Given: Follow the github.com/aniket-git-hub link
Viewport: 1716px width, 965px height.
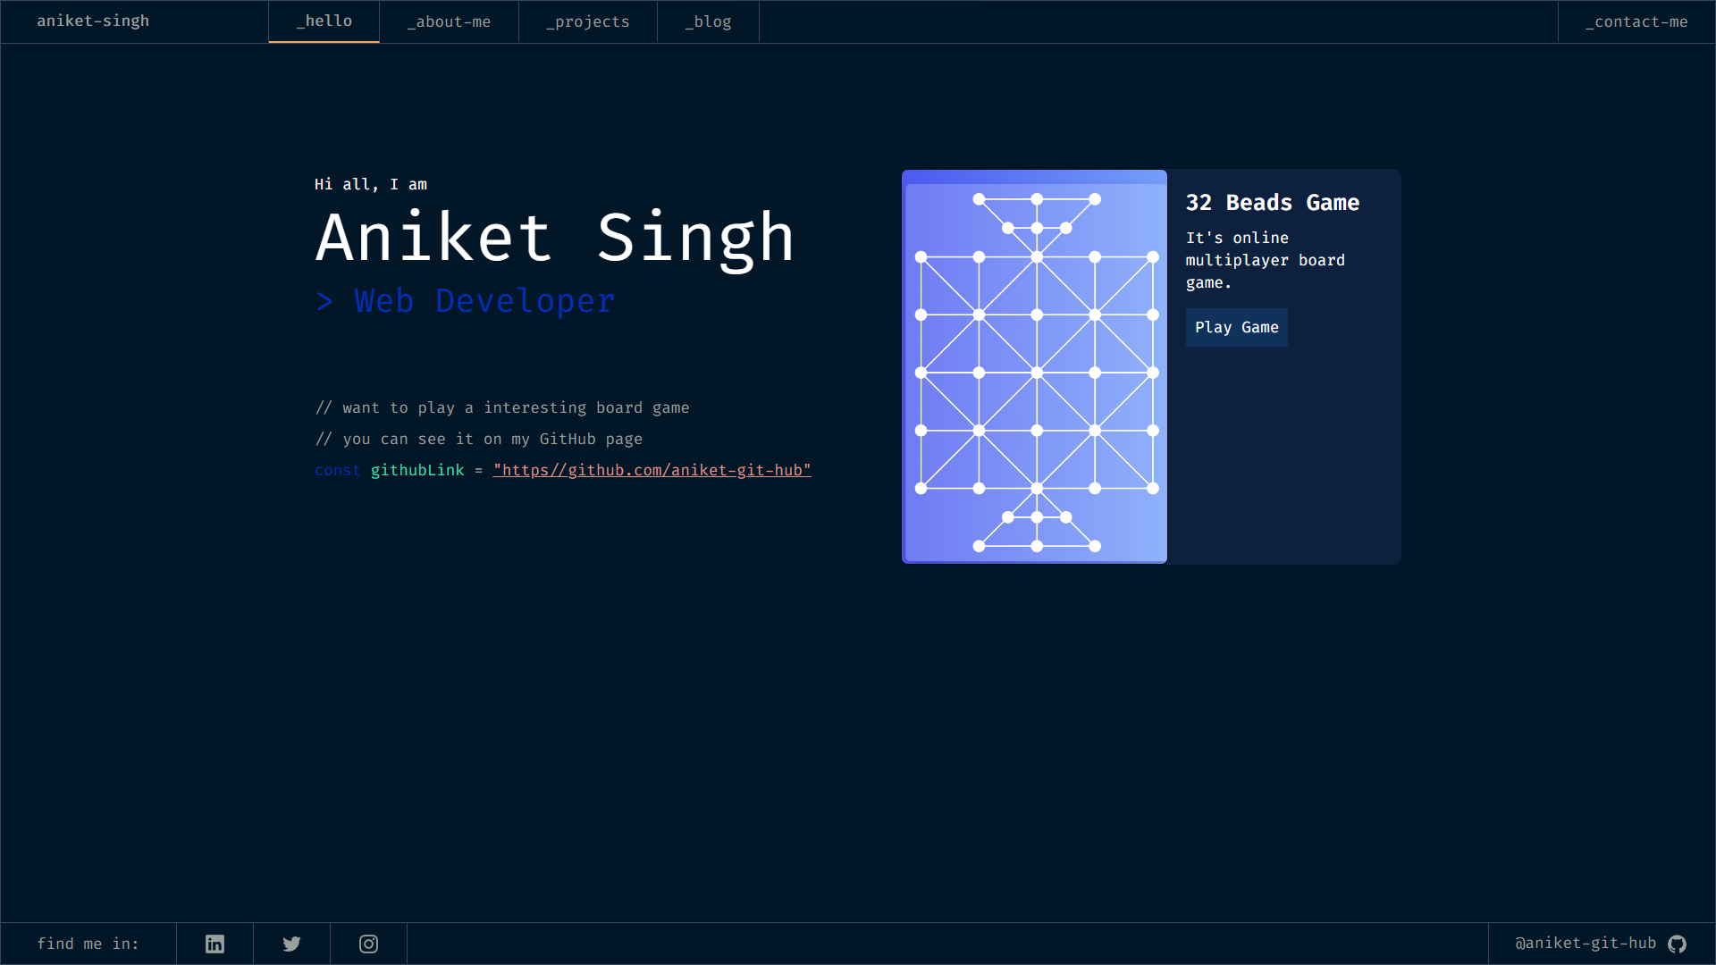Looking at the screenshot, I should pyautogui.click(x=652, y=470).
